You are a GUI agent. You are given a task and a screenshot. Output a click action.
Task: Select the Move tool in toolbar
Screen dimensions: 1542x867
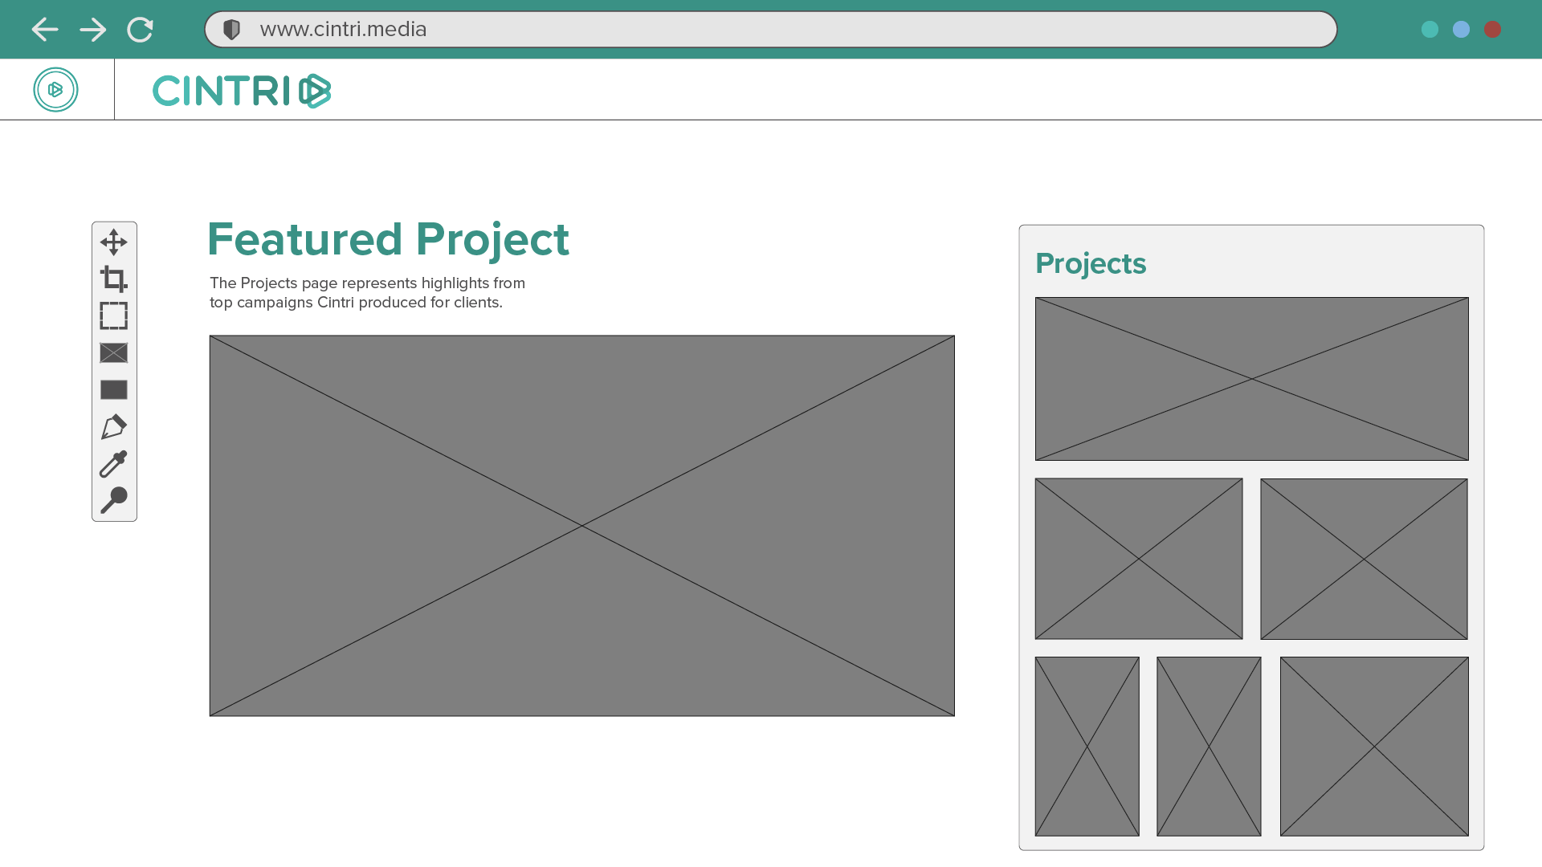(x=113, y=242)
